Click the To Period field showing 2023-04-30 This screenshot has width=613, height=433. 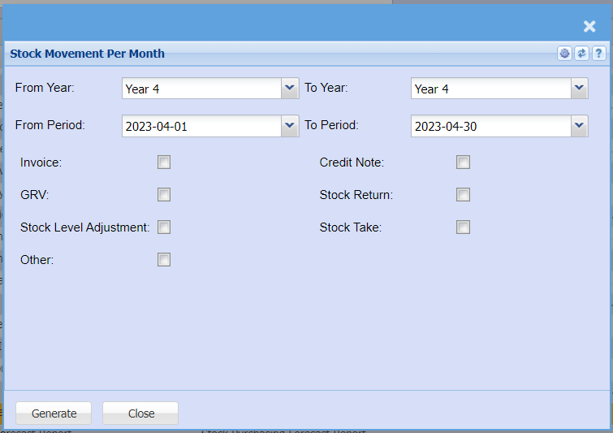(x=490, y=127)
